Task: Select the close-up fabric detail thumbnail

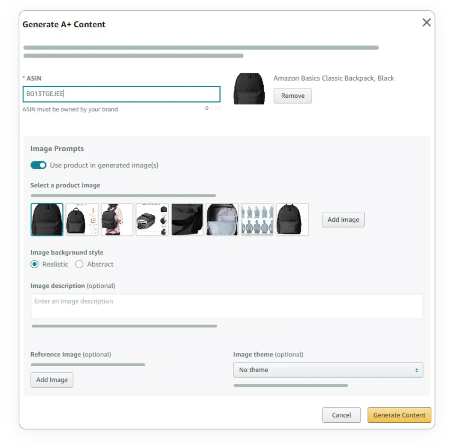Action: pos(187,219)
